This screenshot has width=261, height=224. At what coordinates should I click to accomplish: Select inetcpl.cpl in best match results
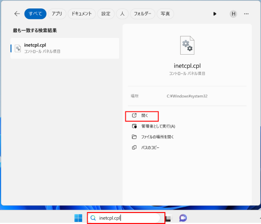click(x=65, y=48)
